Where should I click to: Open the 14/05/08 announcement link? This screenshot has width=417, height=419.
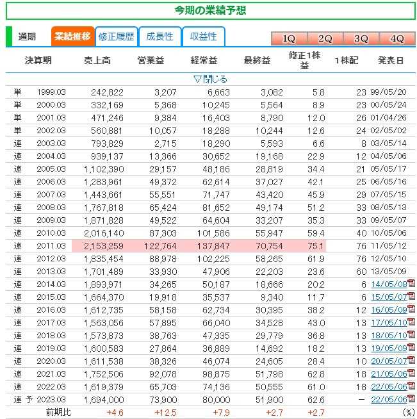point(389,284)
